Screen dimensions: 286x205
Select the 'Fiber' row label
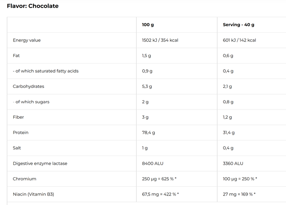click(x=18, y=117)
